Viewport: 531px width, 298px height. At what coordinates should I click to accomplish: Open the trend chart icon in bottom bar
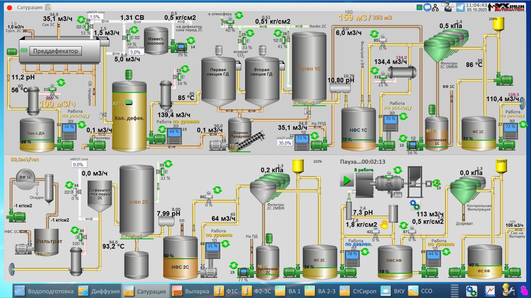click(490, 291)
